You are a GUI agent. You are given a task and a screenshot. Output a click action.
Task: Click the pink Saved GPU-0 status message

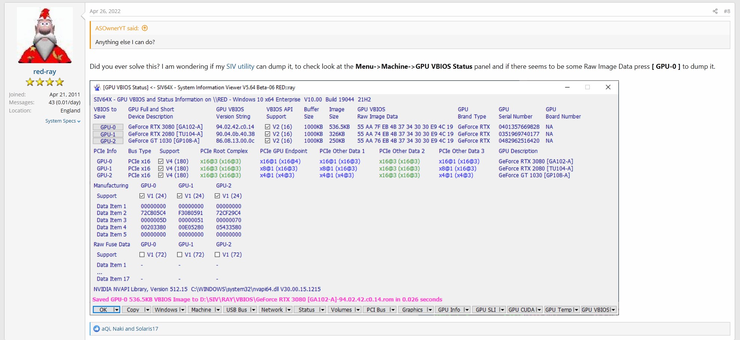267,300
